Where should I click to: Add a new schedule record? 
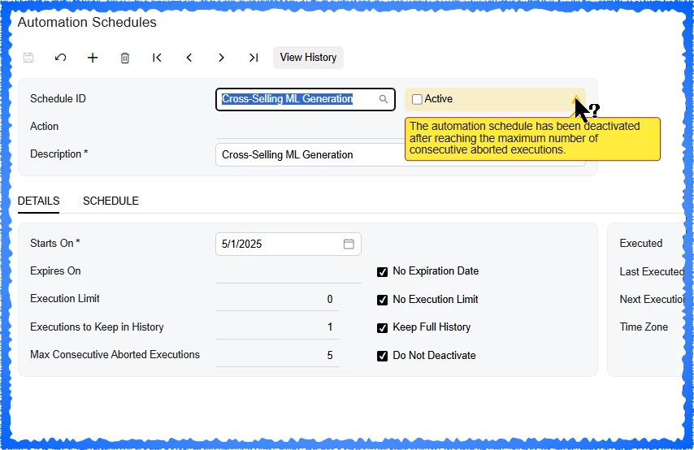[x=93, y=58]
